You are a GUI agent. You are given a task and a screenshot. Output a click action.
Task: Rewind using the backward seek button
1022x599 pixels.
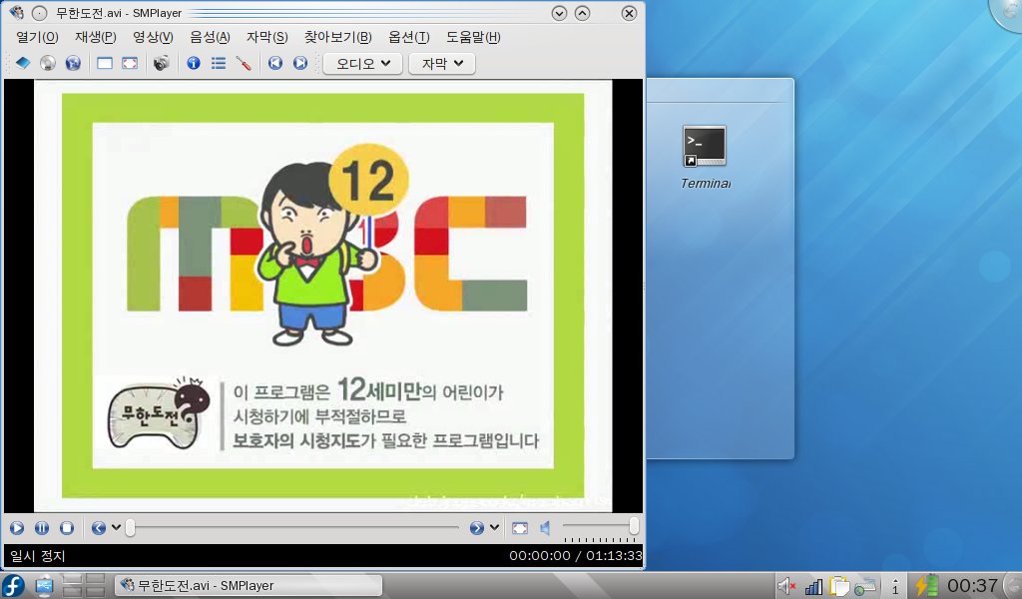[x=99, y=528]
